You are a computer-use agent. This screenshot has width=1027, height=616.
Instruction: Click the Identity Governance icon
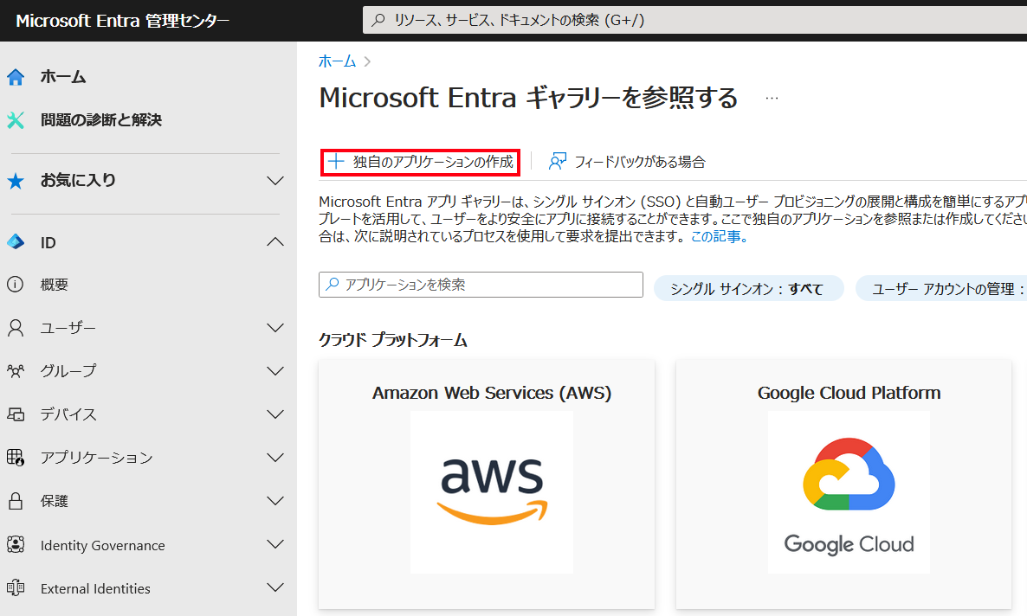point(16,545)
